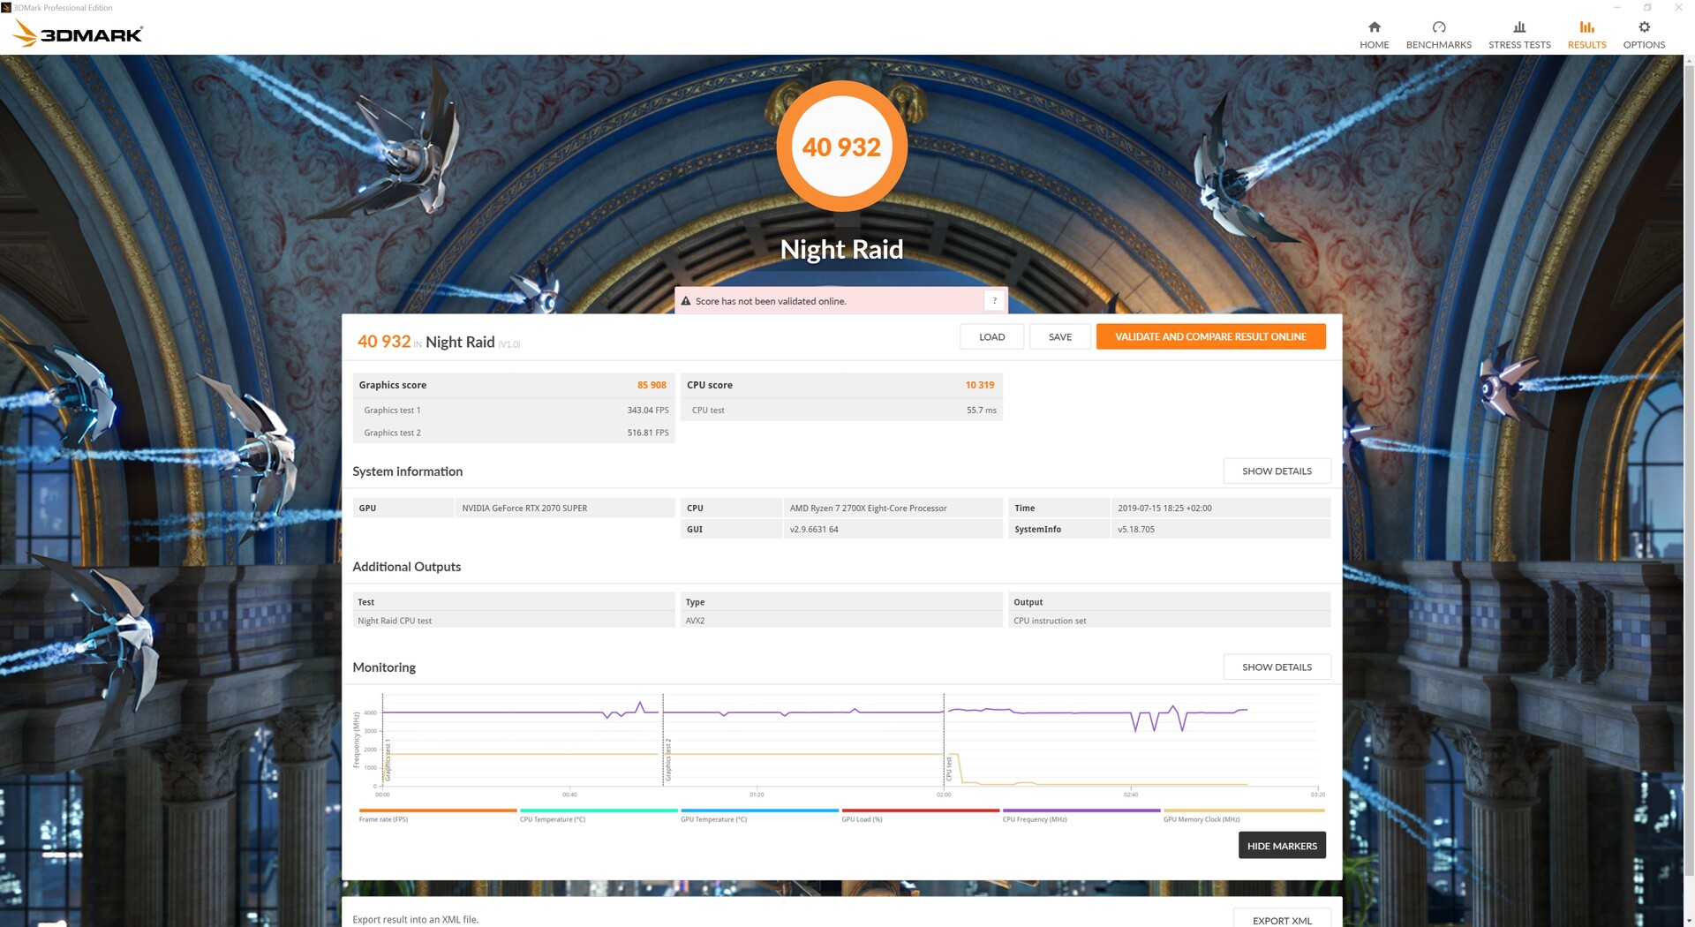Toggle GPU Temperature legend series

coord(759,815)
